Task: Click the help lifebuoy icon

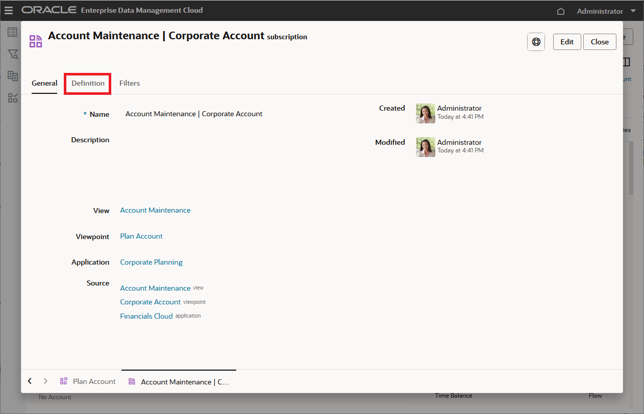Action: click(x=536, y=42)
